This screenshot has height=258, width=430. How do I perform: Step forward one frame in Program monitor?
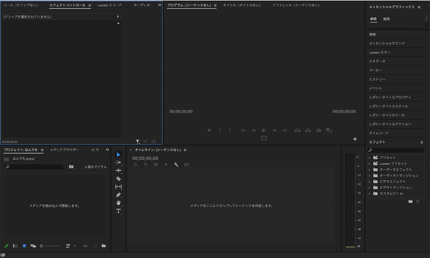[x=274, y=130]
